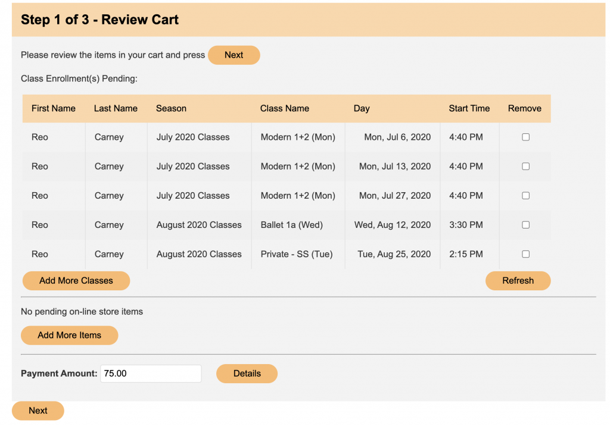The width and height of the screenshot is (610, 426).
Task: Tick Remove checkbox for Private - SS class
Action: 525,254
